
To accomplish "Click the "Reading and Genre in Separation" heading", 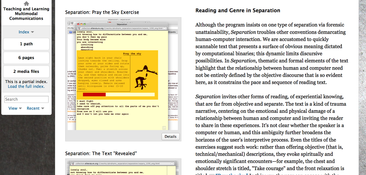I will (x=238, y=10).
